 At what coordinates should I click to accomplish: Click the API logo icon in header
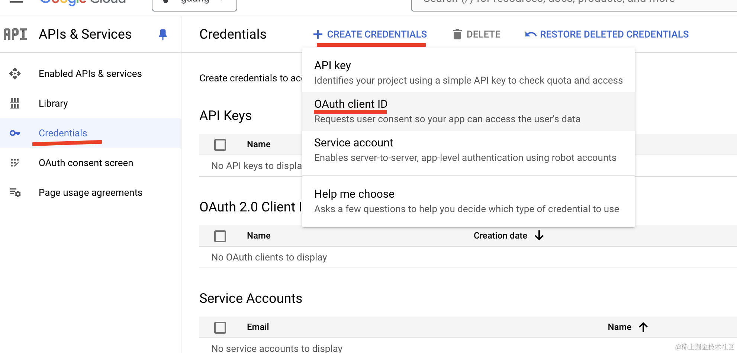pos(15,35)
